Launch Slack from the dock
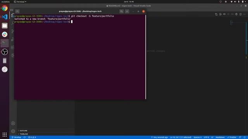 (x=5, y=34)
